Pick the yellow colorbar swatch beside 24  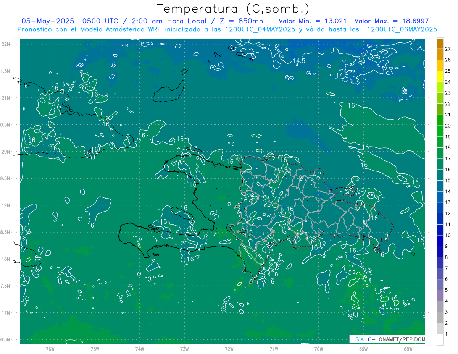click(440, 76)
